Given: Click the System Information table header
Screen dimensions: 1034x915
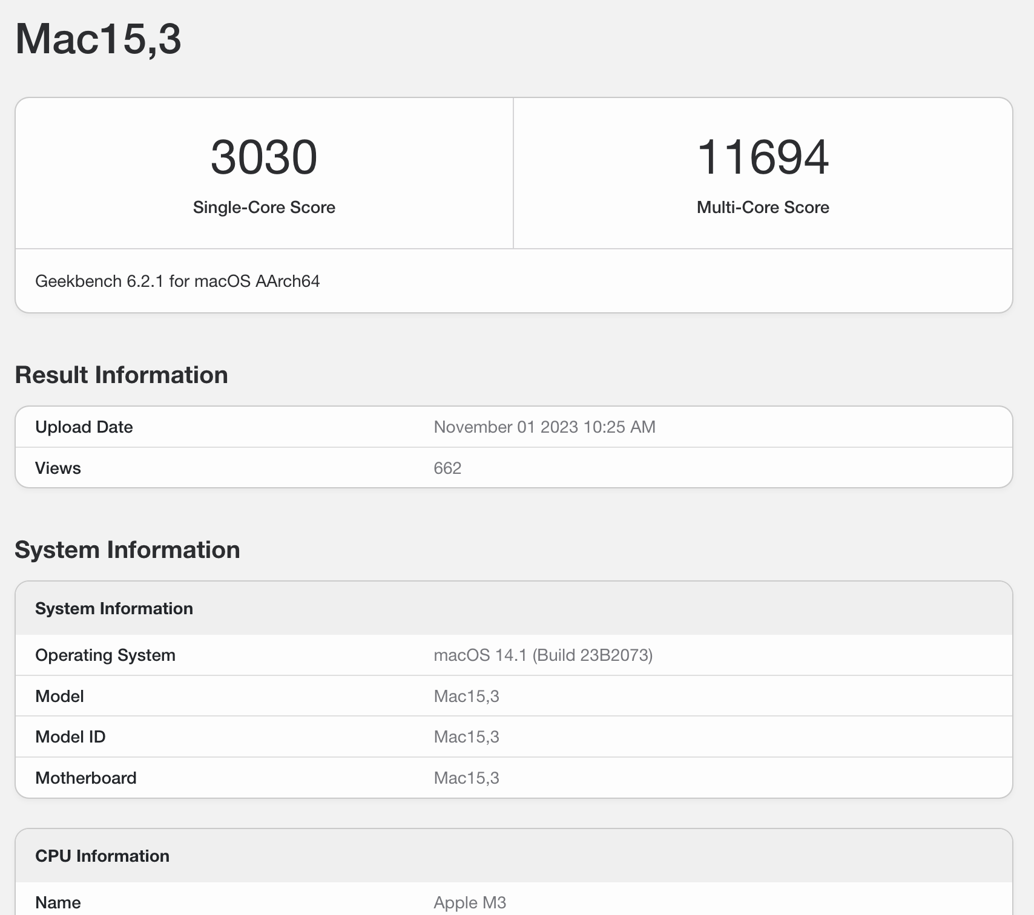Looking at the screenshot, I should point(114,608).
